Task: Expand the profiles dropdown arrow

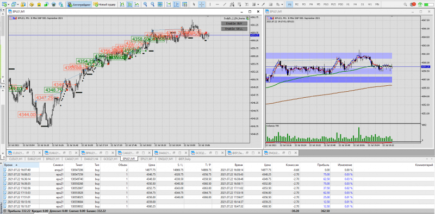Action: click(x=18, y=5)
